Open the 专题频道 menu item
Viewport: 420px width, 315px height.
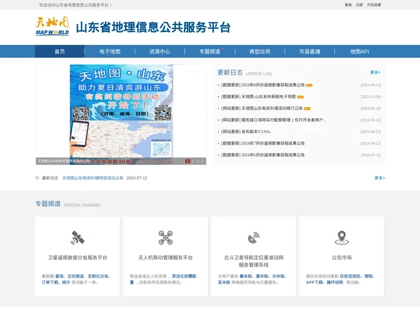pyautogui.click(x=210, y=51)
